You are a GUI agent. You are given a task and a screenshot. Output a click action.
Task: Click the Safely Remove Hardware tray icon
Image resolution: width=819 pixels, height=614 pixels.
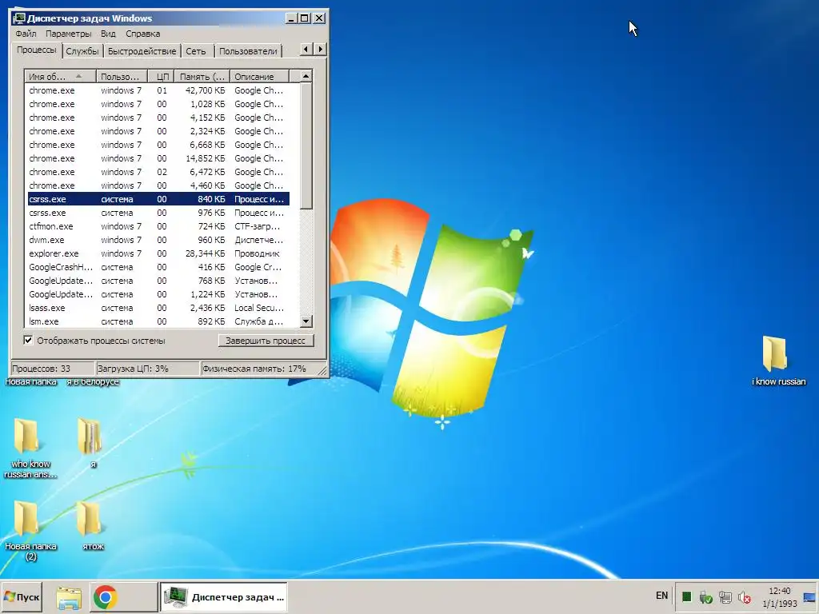705,596
